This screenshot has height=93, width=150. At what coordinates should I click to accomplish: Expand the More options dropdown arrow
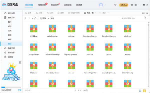coord(108,13)
